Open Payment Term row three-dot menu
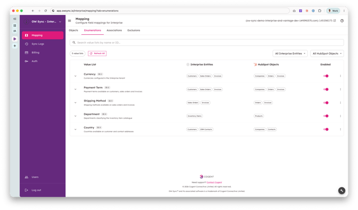This screenshot has height=210, width=358. 340,89
